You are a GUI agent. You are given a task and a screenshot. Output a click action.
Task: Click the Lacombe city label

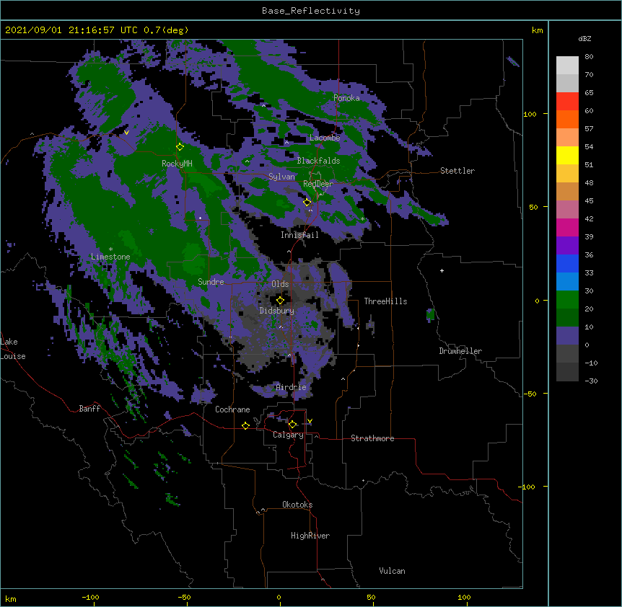(325, 138)
